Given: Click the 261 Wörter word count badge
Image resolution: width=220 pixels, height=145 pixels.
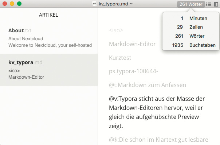Looking at the screenshot, I should click(191, 4).
